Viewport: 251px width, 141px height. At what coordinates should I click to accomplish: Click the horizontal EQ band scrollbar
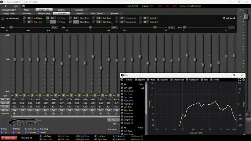point(66,117)
